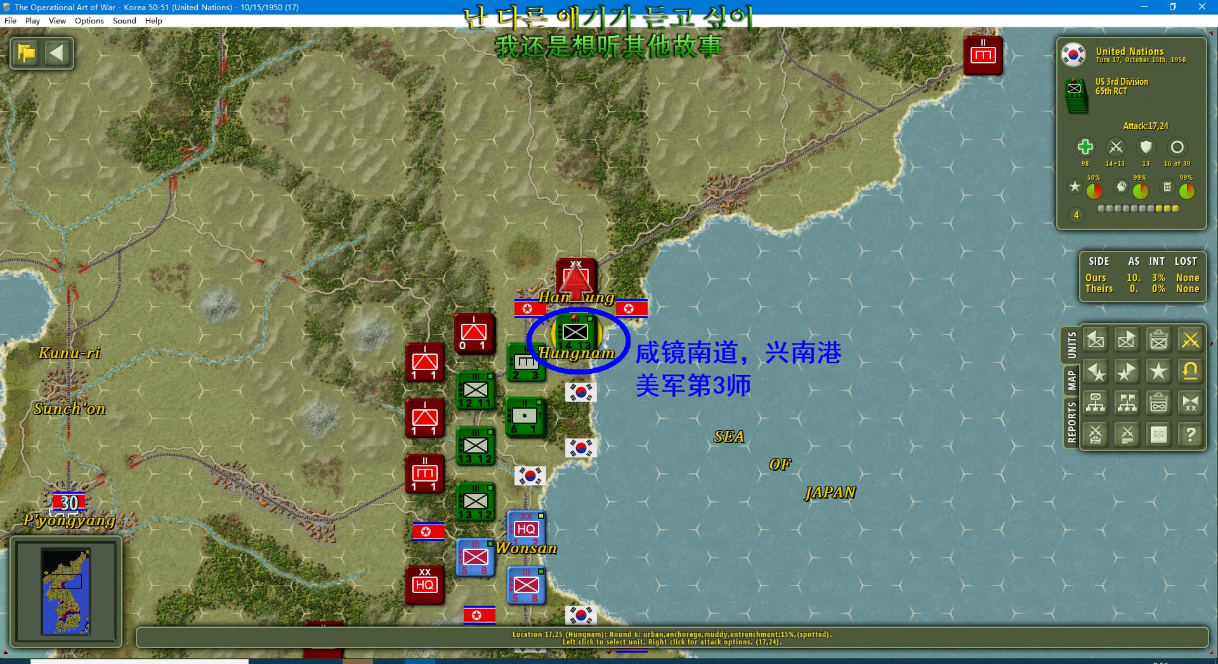
Task: Select green artillery unit labeled 6 1
Action: 525,417
